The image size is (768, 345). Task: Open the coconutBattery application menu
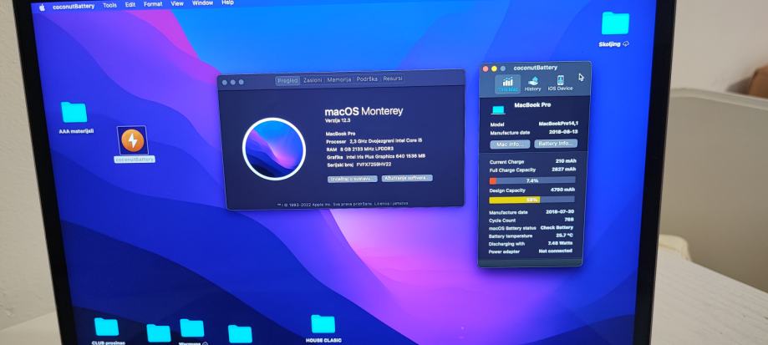(x=74, y=7)
